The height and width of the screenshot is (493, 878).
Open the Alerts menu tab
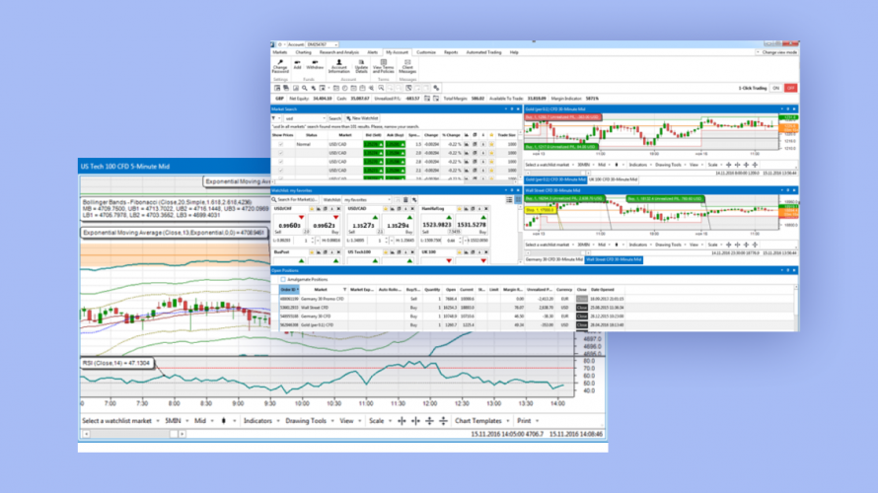(x=372, y=52)
